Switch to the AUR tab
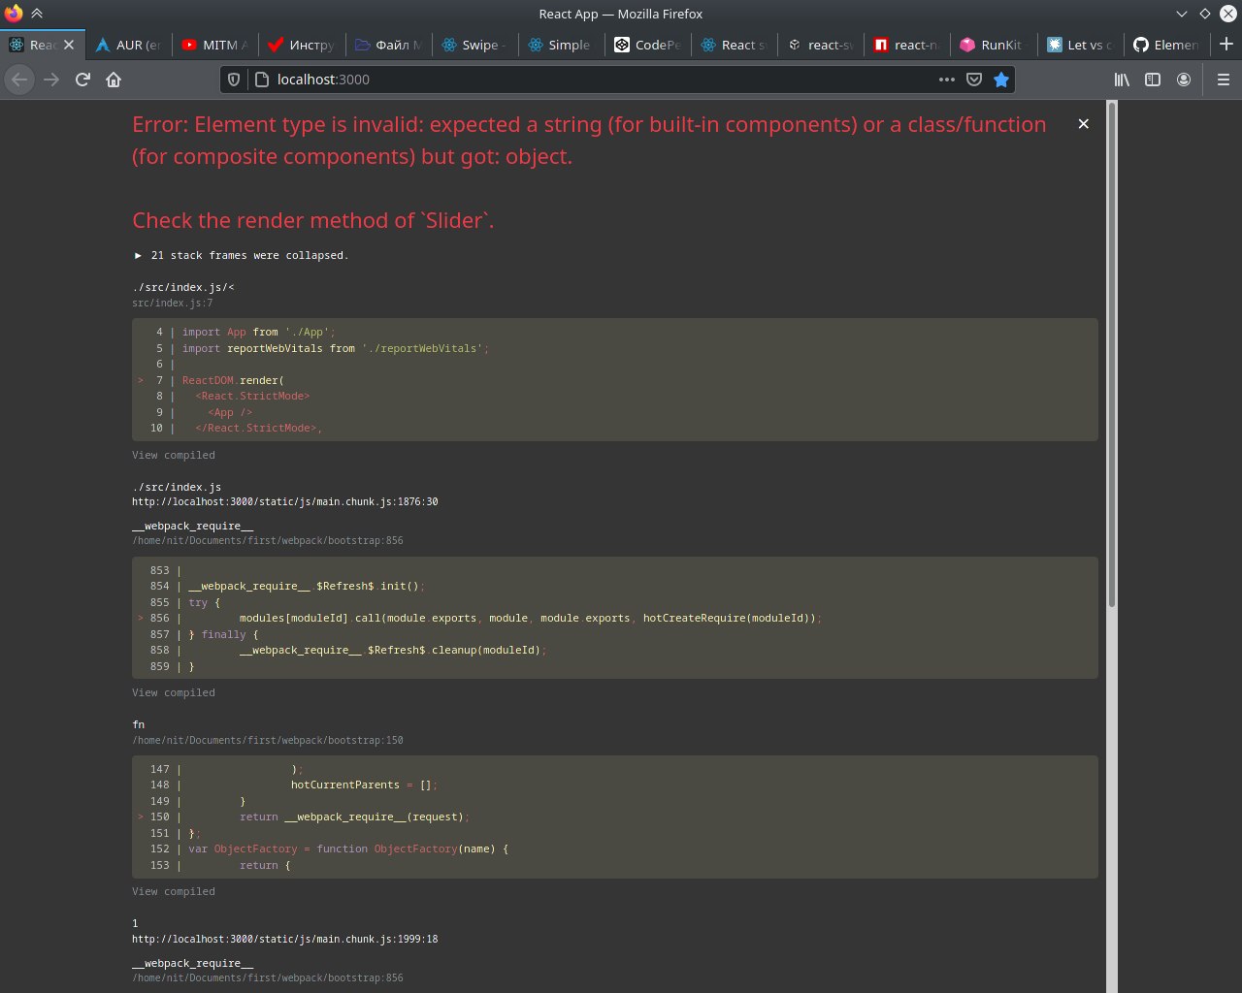Screen dimensions: 1242x993 pyautogui.click(x=129, y=45)
